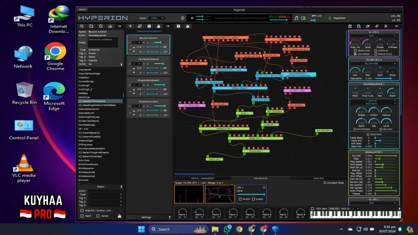Switch to NOTE FX / ARPEGGIATOR tab
Image resolution: width=418 pixels, height=235 pixels.
coord(202,178)
